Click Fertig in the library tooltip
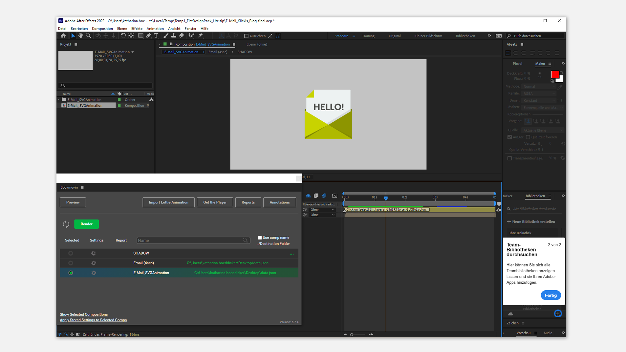Viewport: 626px width, 352px height. (x=550, y=295)
